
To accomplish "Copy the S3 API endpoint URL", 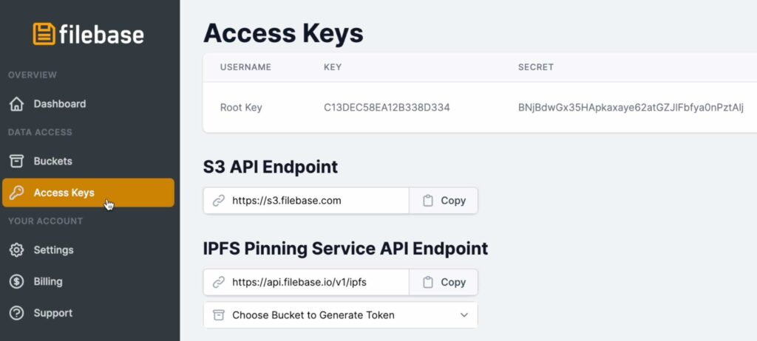I will tap(444, 201).
